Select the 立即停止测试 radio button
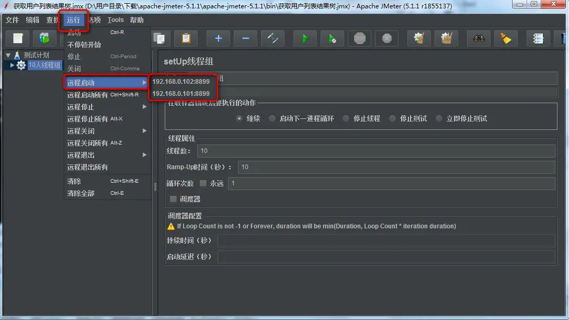 [x=439, y=118]
